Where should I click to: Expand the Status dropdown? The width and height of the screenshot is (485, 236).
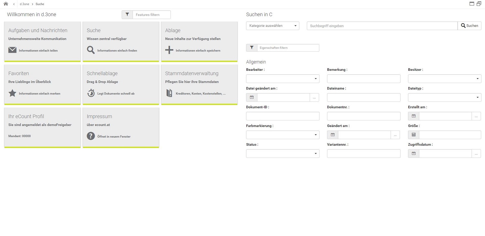click(283, 154)
